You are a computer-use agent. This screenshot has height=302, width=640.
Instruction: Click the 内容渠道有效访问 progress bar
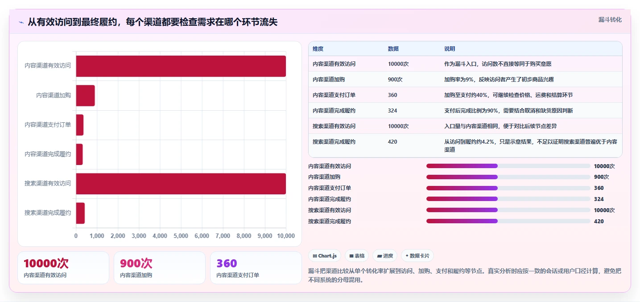point(508,166)
